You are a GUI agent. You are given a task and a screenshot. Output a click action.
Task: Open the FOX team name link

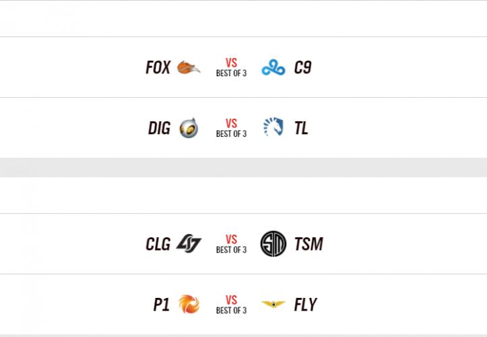[x=158, y=67]
